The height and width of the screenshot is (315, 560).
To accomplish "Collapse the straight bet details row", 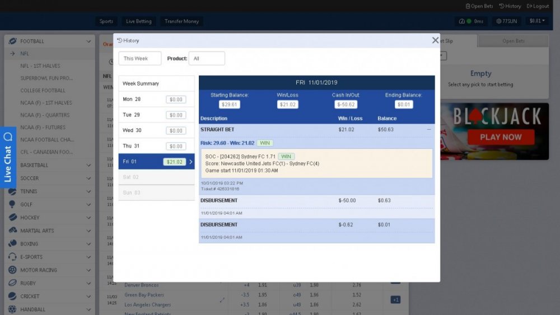I will pyautogui.click(x=429, y=130).
